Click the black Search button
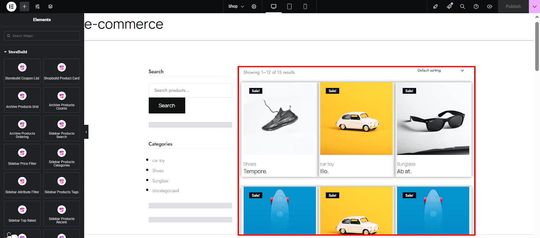Image resolution: width=540 pixels, height=238 pixels. pos(167,105)
